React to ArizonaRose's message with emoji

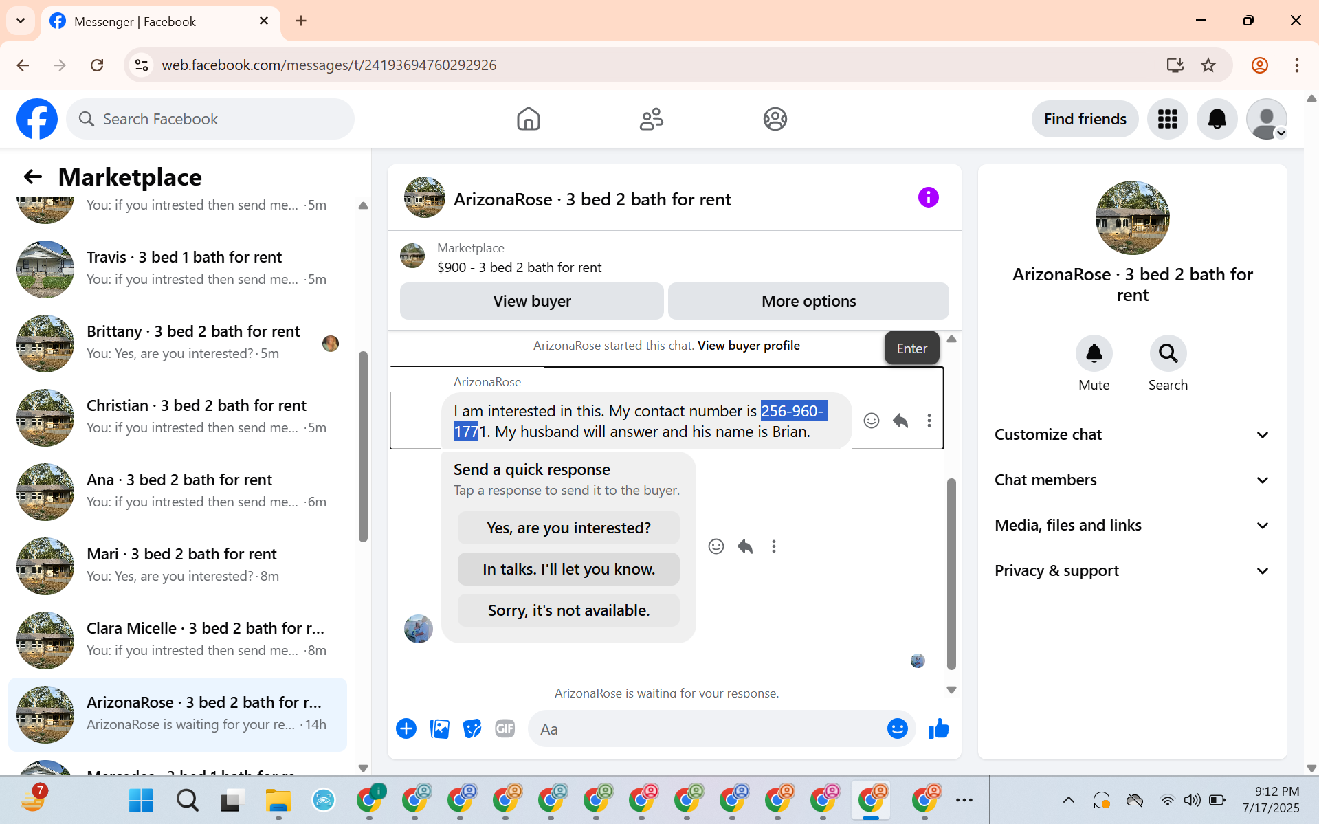click(871, 421)
